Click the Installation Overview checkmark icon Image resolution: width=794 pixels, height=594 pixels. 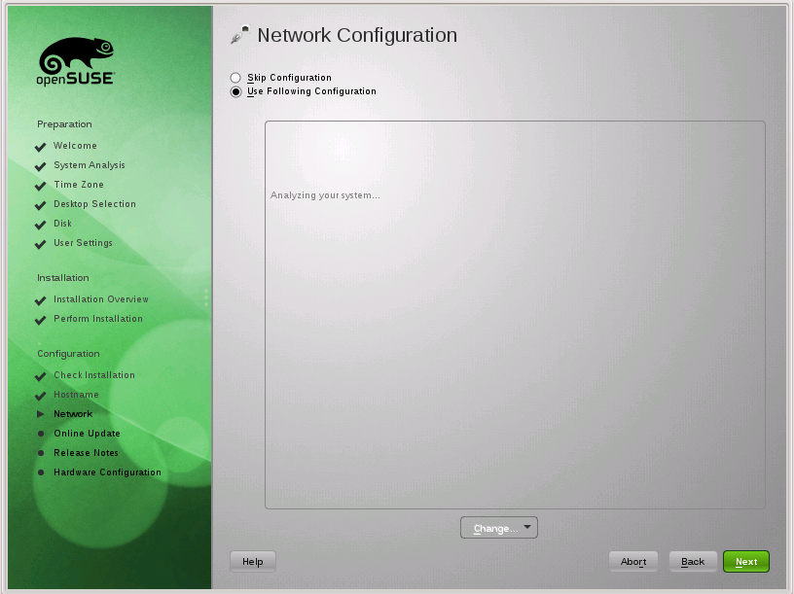tap(41, 300)
